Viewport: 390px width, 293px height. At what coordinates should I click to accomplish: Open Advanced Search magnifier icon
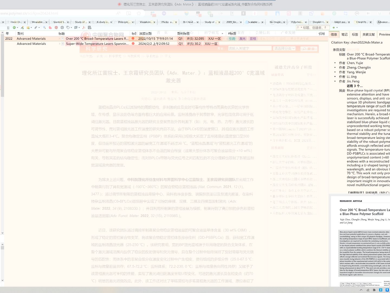pos(44,27)
